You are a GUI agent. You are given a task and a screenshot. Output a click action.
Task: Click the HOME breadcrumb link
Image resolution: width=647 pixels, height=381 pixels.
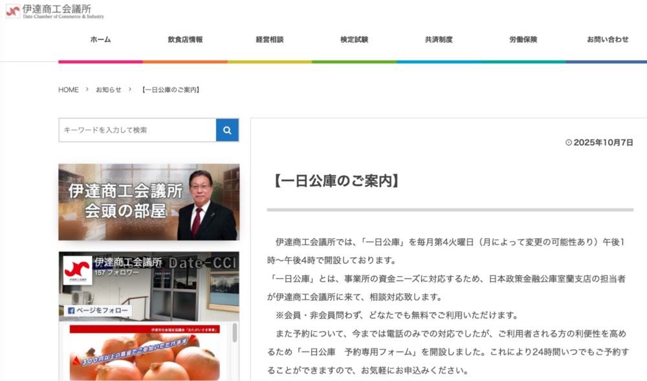click(69, 90)
